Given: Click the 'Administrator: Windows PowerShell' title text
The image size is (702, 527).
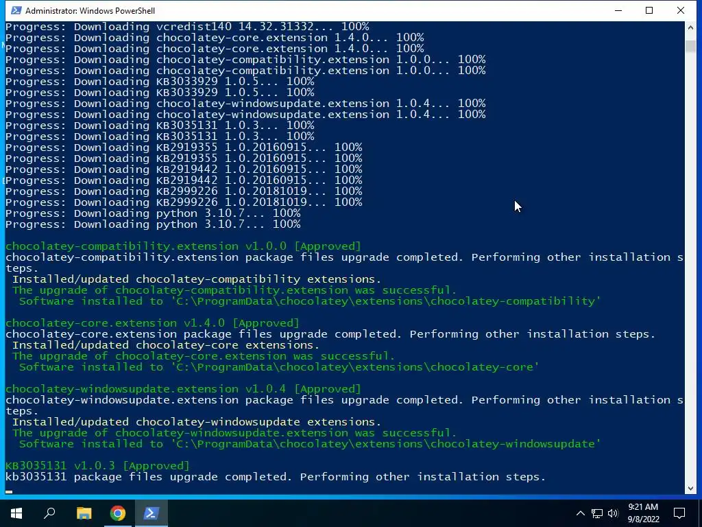Looking at the screenshot, I should click(90, 10).
